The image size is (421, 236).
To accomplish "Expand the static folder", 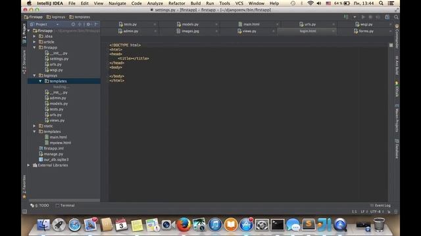I will [x=34, y=126].
